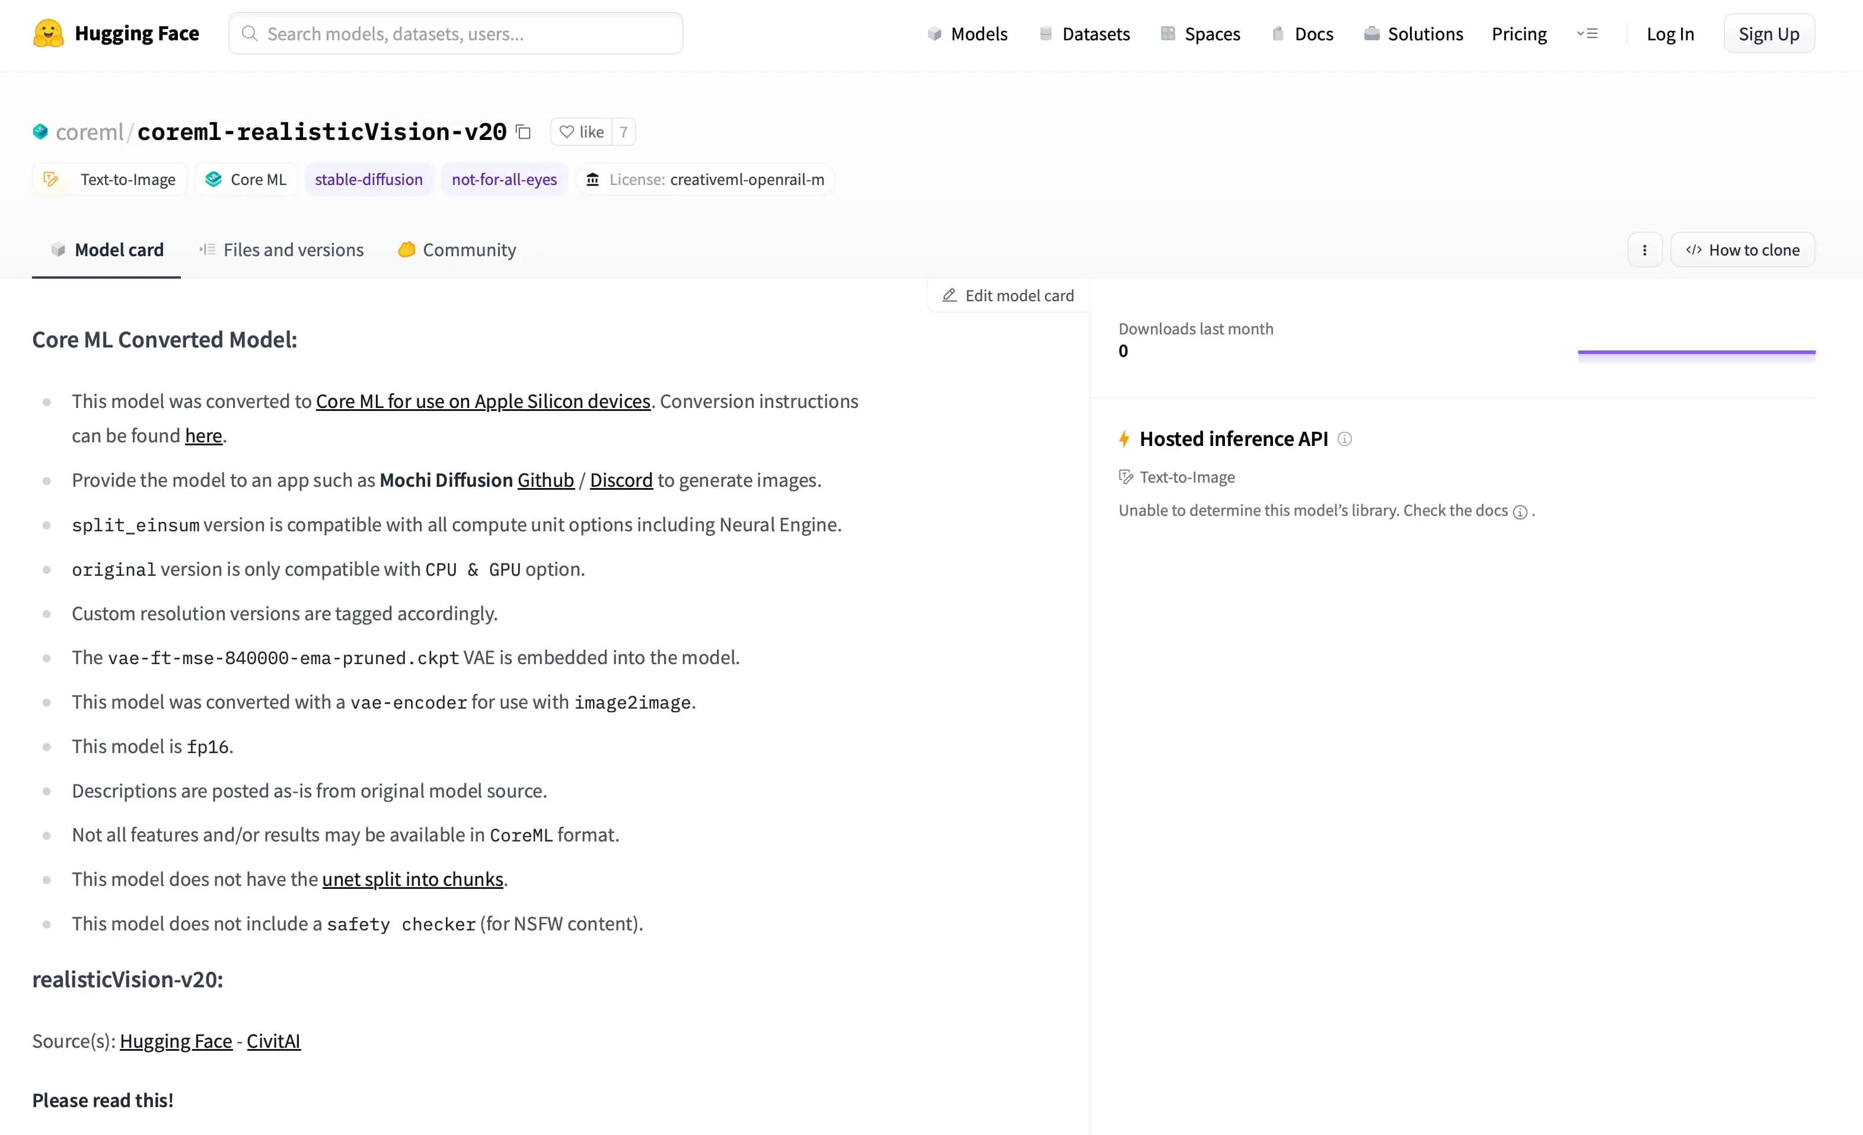
Task: Like the model with heart button
Action: coord(580,132)
